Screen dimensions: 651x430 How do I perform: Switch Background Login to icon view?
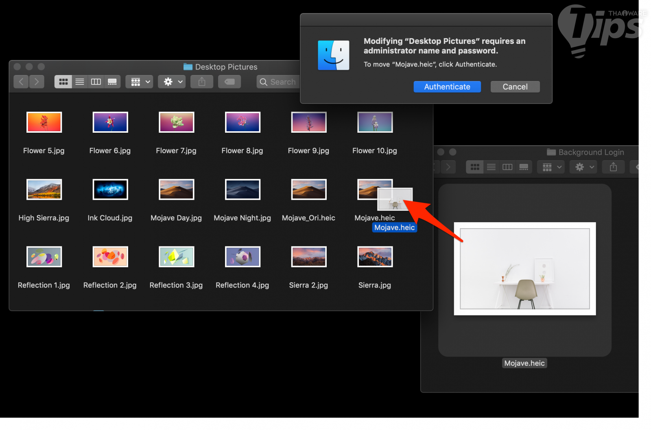coord(475,167)
